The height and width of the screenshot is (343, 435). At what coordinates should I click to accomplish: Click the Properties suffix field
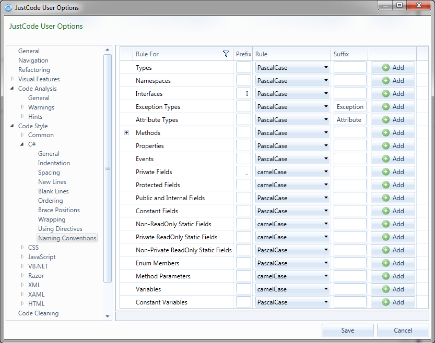point(350,145)
